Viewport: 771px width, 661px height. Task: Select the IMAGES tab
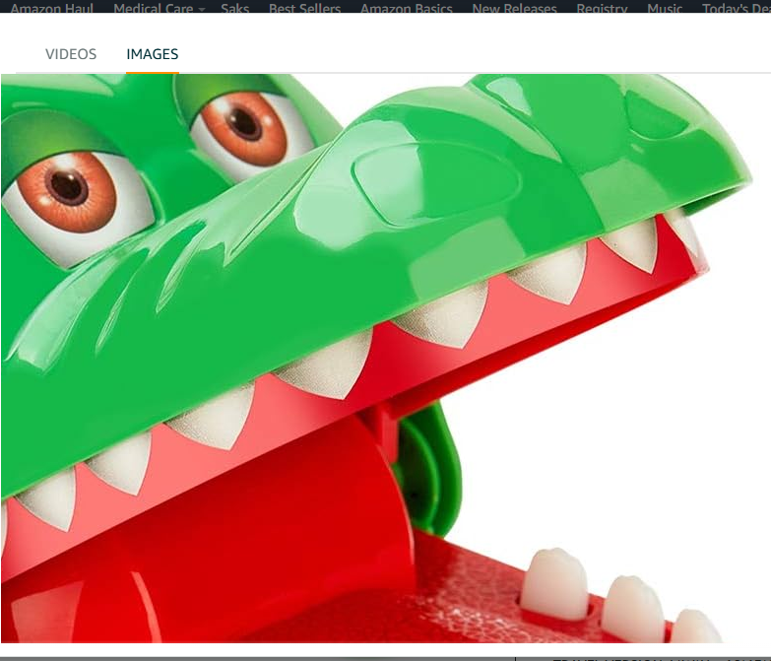point(152,54)
